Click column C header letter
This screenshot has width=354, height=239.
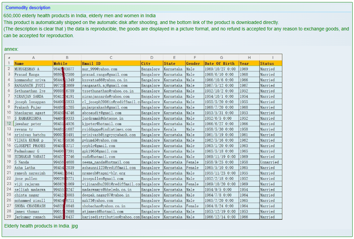coord(111,57)
